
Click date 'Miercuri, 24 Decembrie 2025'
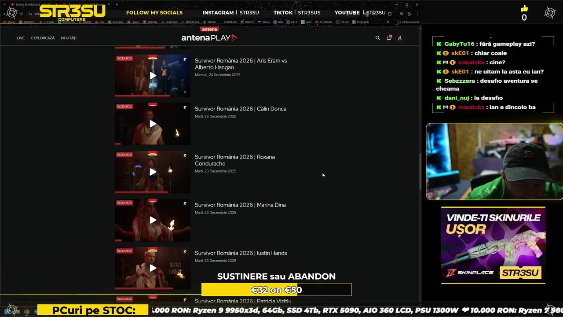218,75
